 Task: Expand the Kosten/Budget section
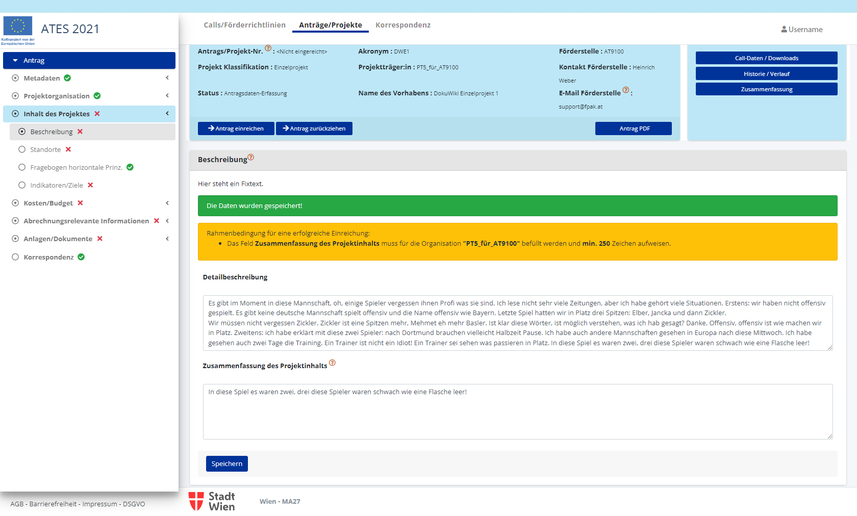167,203
